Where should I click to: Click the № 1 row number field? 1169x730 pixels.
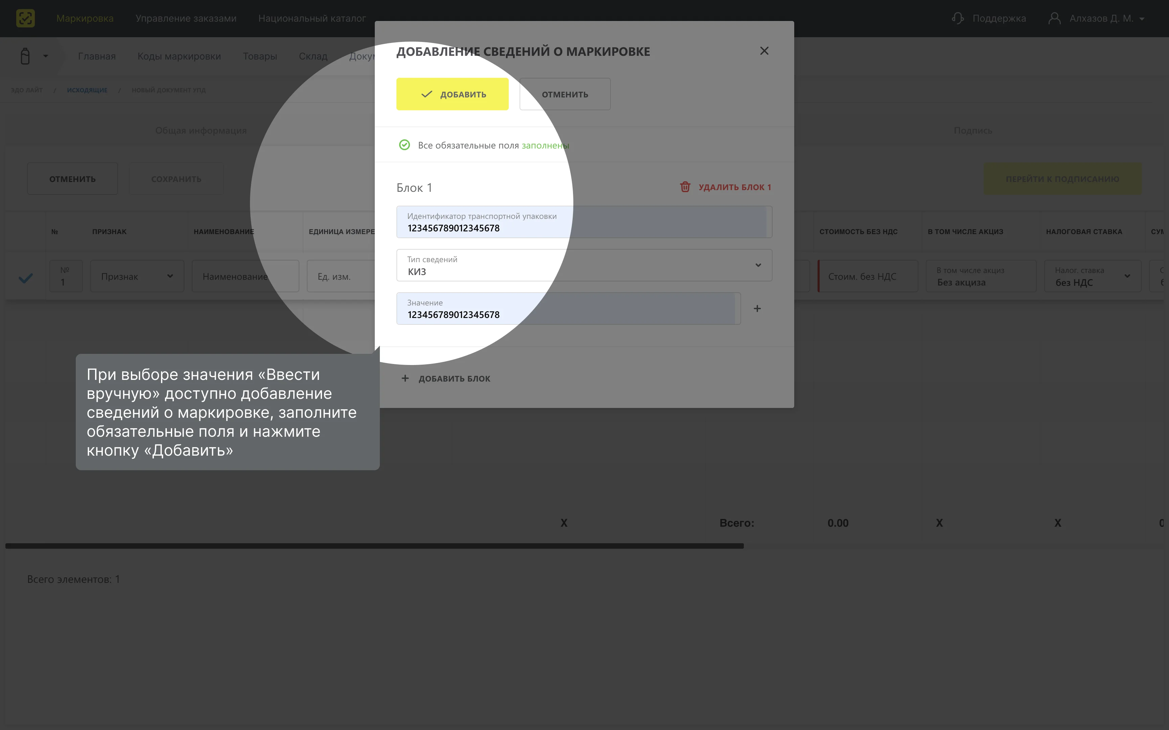click(x=66, y=276)
